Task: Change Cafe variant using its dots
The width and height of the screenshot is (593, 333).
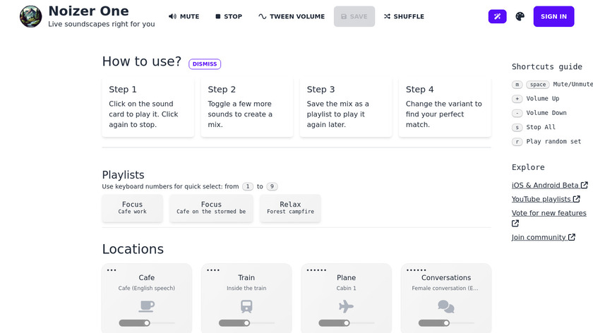Action: [112, 270]
